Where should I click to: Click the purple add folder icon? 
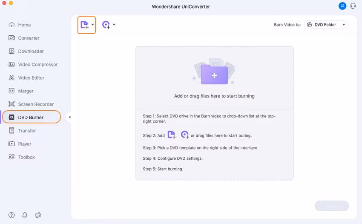point(214,75)
